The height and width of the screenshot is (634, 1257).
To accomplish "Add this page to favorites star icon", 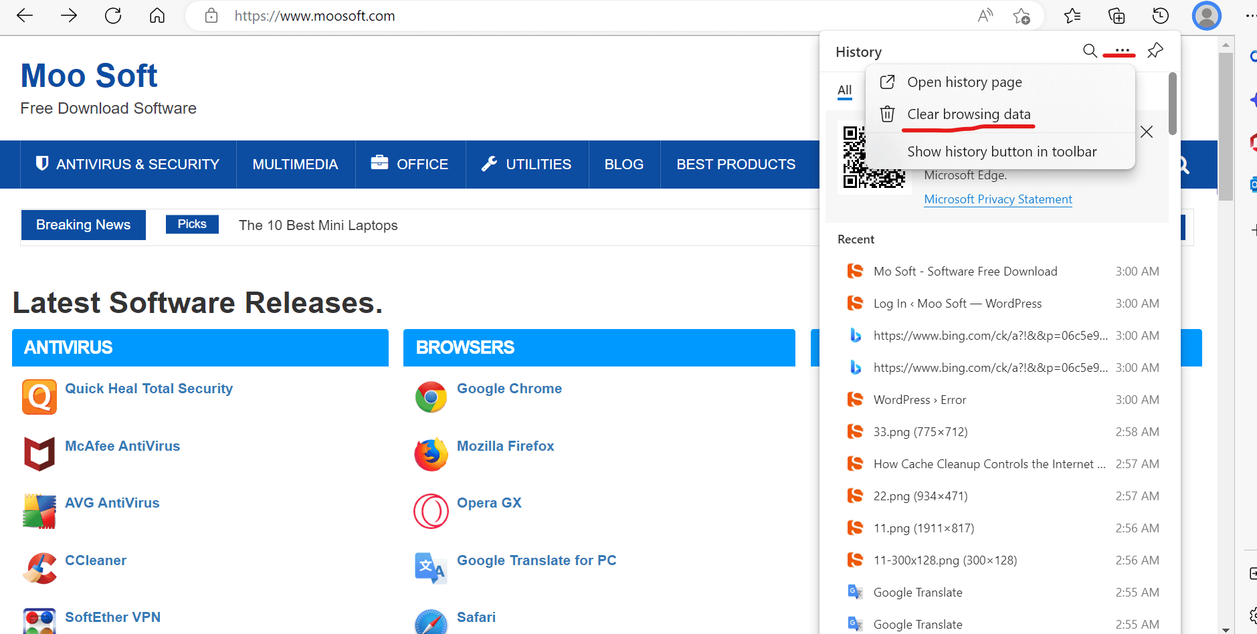I will 1022,15.
